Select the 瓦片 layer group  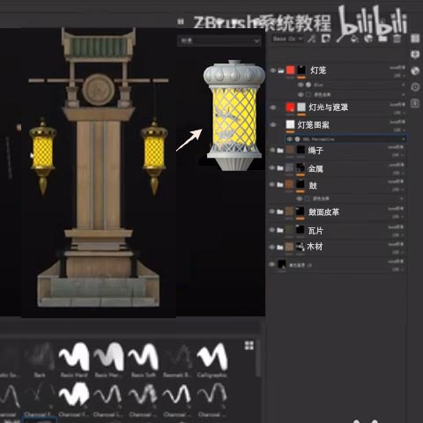point(338,231)
